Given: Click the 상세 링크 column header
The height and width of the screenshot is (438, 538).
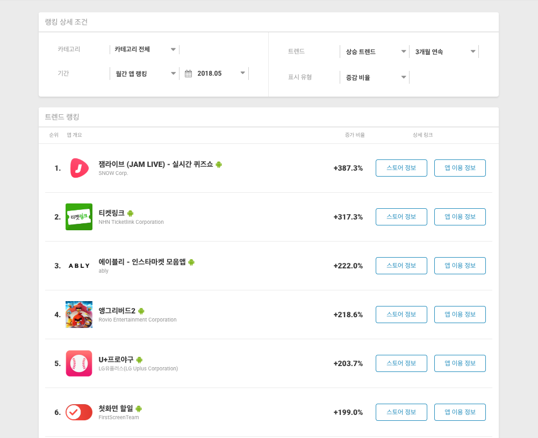Looking at the screenshot, I should click(x=422, y=135).
